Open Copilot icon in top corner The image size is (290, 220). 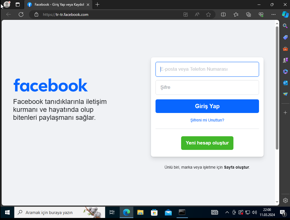click(x=285, y=14)
